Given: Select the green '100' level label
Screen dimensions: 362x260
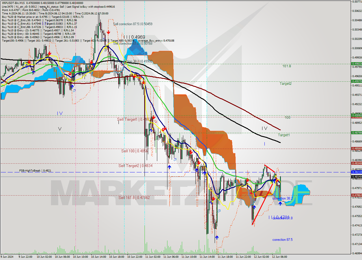Looking at the screenshot, I should pos(288,117).
